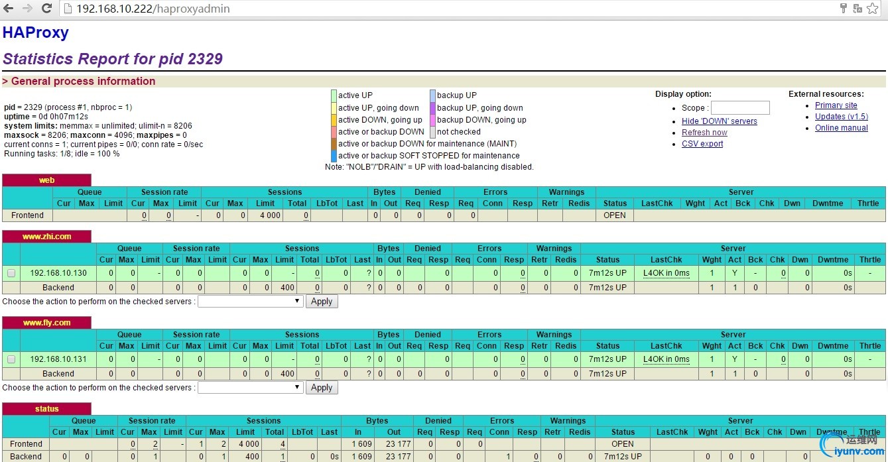Click the www.fly.com proxy name label

[46, 323]
